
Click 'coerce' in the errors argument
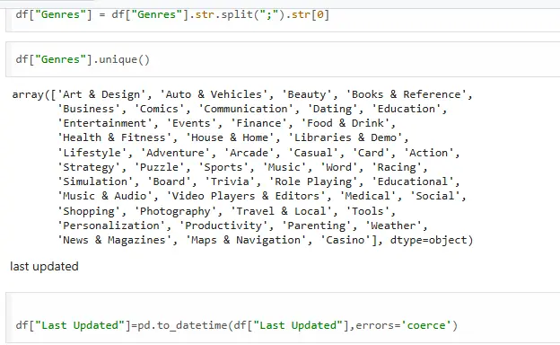[x=426, y=325]
